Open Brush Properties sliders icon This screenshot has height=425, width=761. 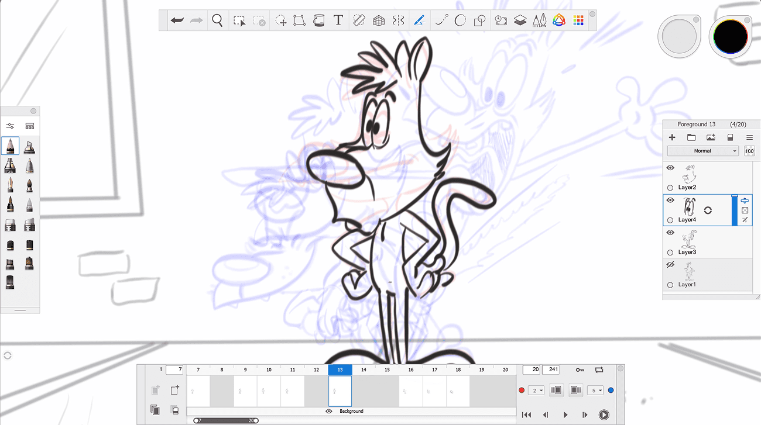[x=11, y=126]
